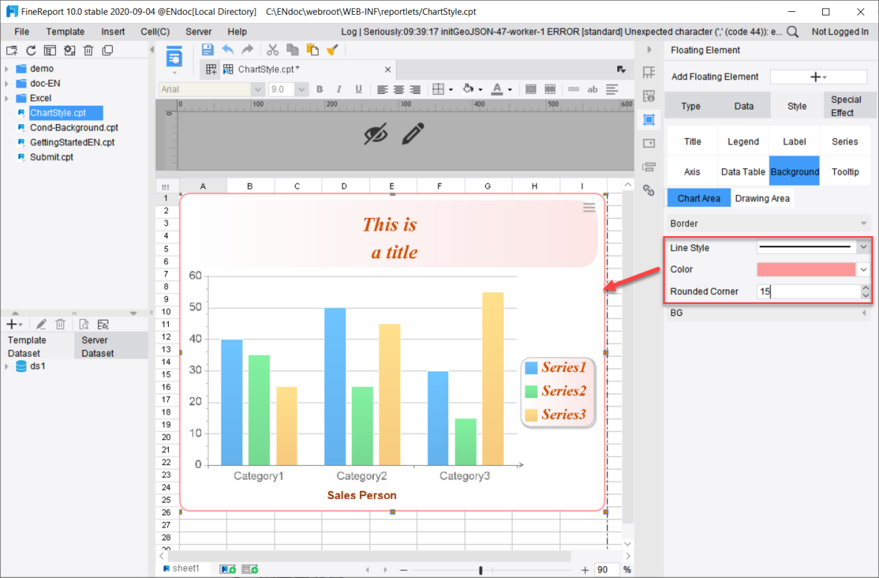Viewport: 879px width, 578px height.
Task: Select the hyperlink icon in the right sidebar
Action: 649,190
